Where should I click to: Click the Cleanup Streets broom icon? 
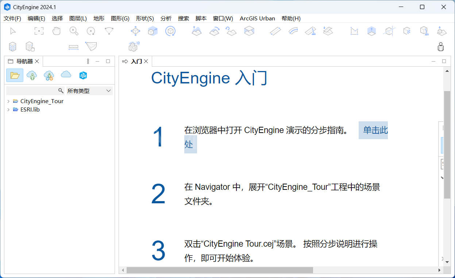[x=310, y=31]
